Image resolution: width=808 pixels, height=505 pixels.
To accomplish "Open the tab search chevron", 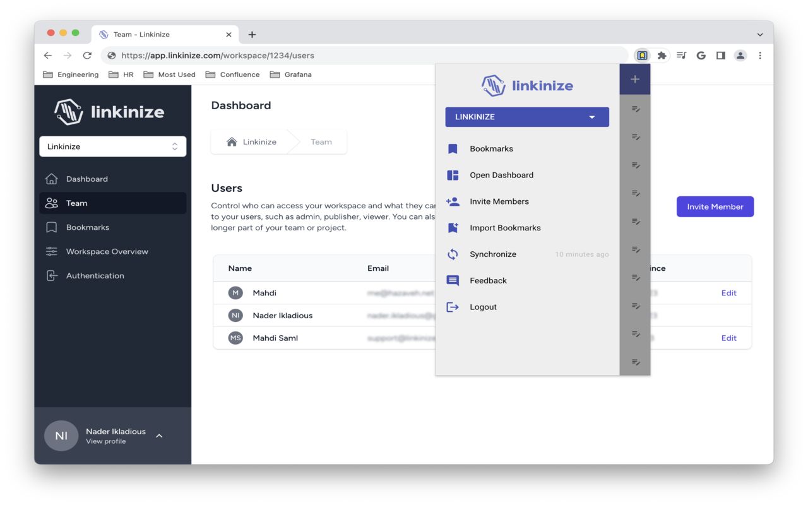I will pyautogui.click(x=760, y=35).
